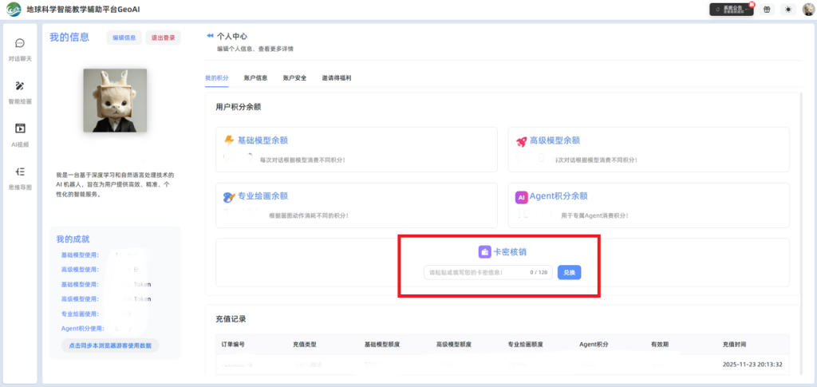817x387 pixels.
Task: Click the blue 兑换 redeem button
Action: [x=569, y=272]
